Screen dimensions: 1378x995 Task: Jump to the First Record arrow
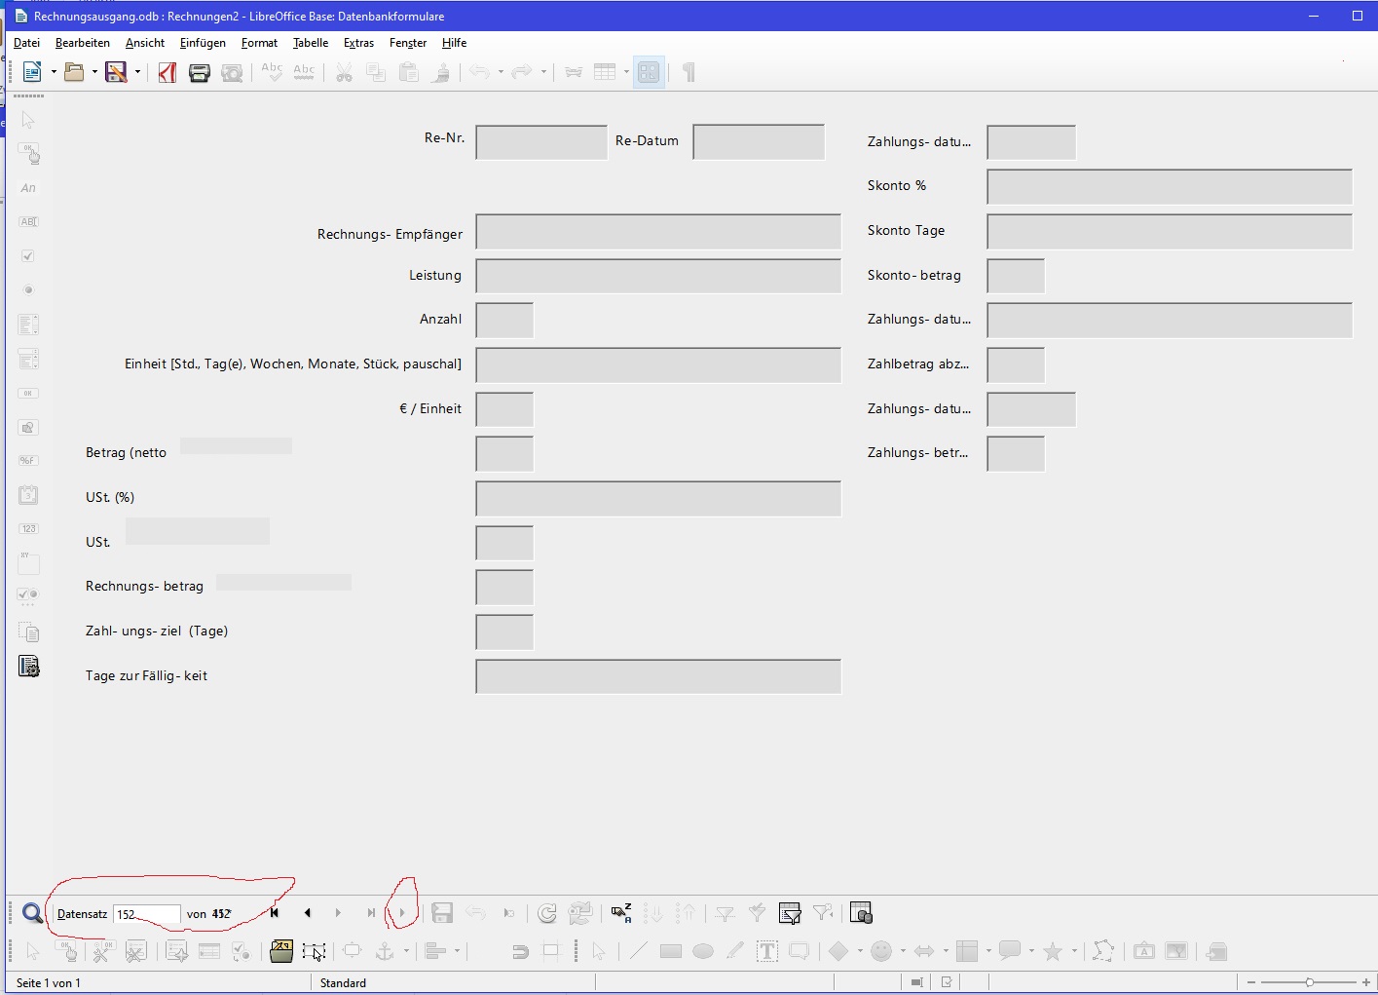coord(275,913)
